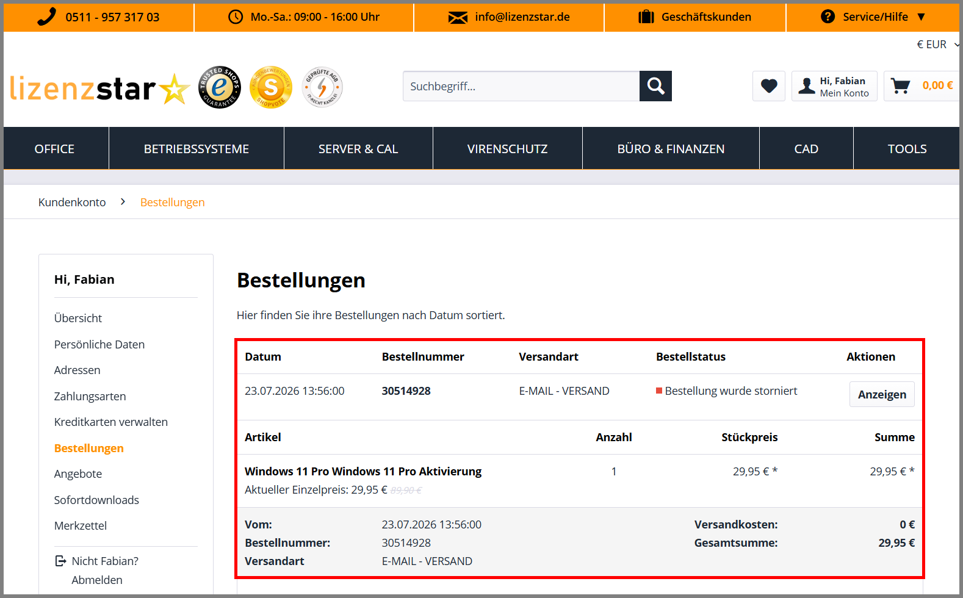Click the Kundenkonto breadcrumb link
The height and width of the screenshot is (598, 963).
(x=72, y=202)
